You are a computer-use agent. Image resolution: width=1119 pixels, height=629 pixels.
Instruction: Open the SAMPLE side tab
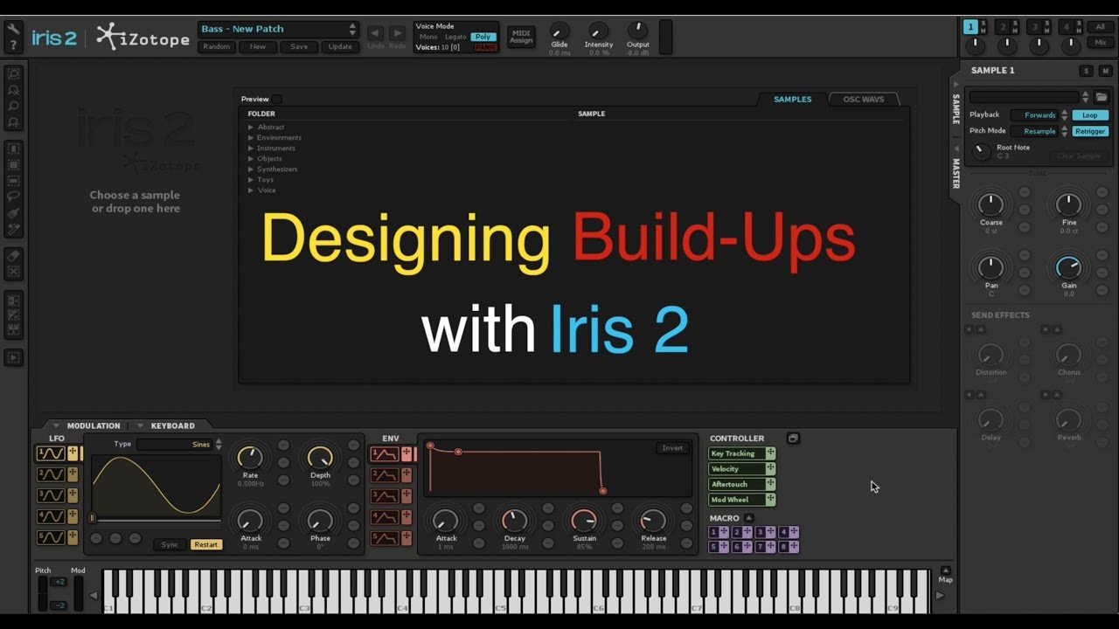pyautogui.click(x=956, y=107)
